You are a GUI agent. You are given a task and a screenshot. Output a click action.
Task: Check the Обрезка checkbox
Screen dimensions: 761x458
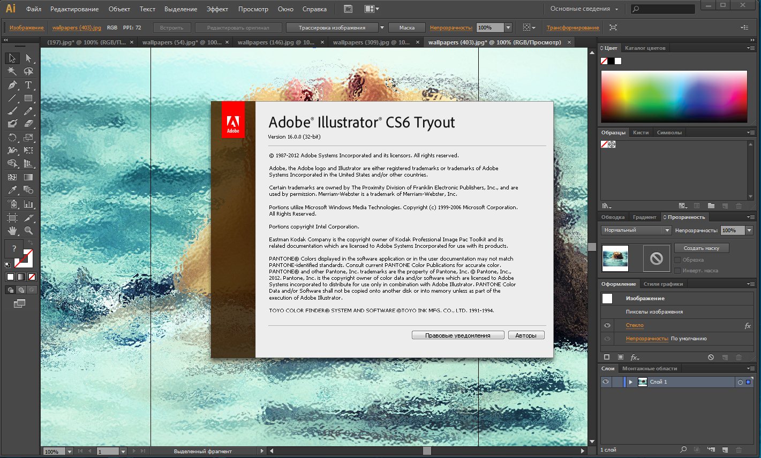click(x=677, y=260)
